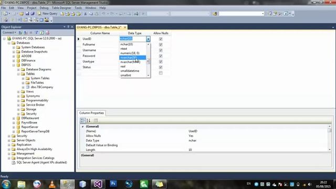Click the data type list scrollbar thumb
Viewport: 336px width, 189px height.
coord(148,61)
